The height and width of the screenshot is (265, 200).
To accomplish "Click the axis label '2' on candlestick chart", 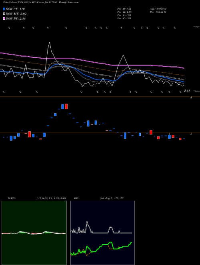I will 191,134.
